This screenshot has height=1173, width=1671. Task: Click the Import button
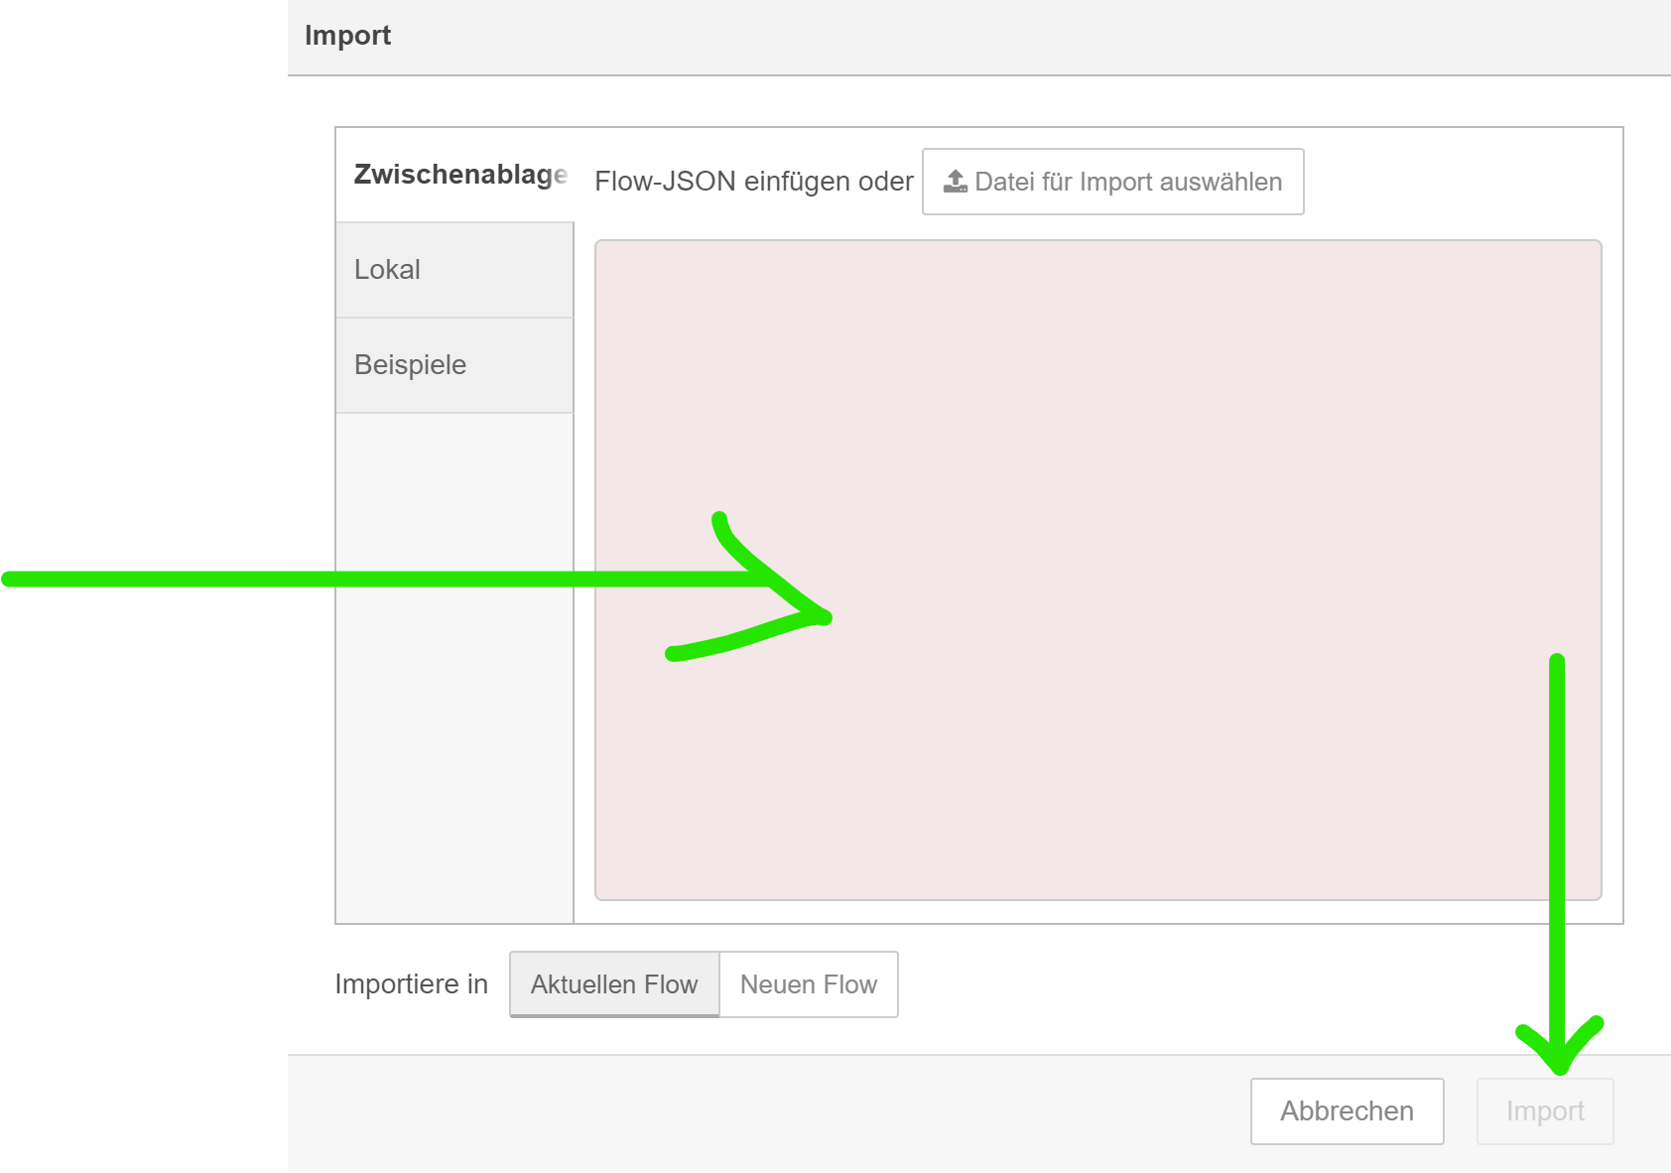[1545, 1111]
